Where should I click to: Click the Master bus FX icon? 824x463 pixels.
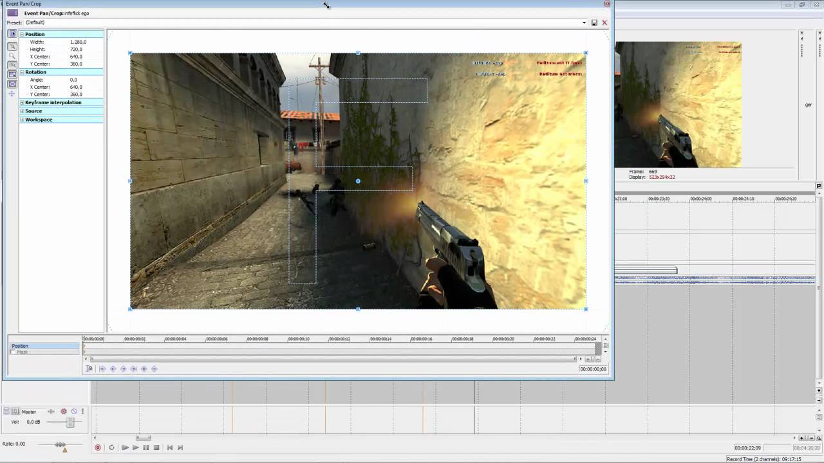point(51,412)
